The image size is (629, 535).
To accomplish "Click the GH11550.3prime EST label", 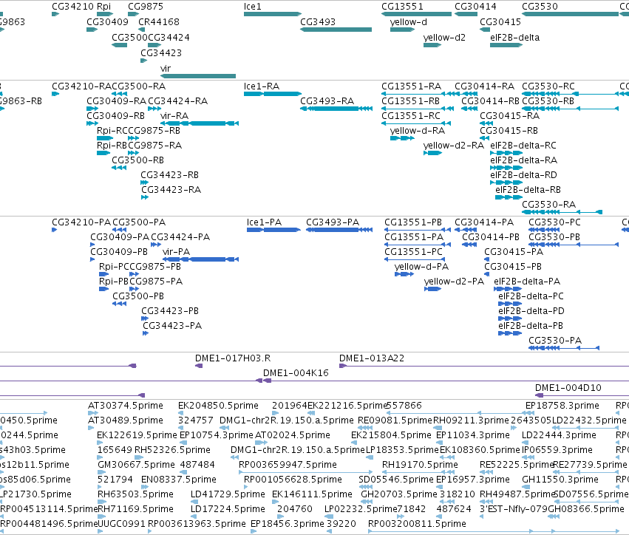I will tap(560, 480).
